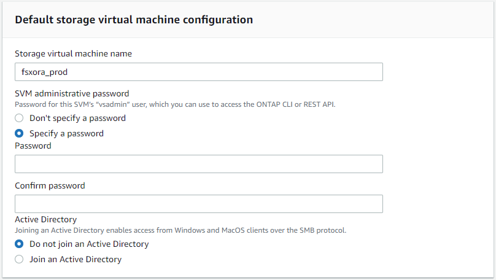The height and width of the screenshot is (280, 496).
Task: Click the "Storage virtual machine name" label
Action: [x=73, y=53]
